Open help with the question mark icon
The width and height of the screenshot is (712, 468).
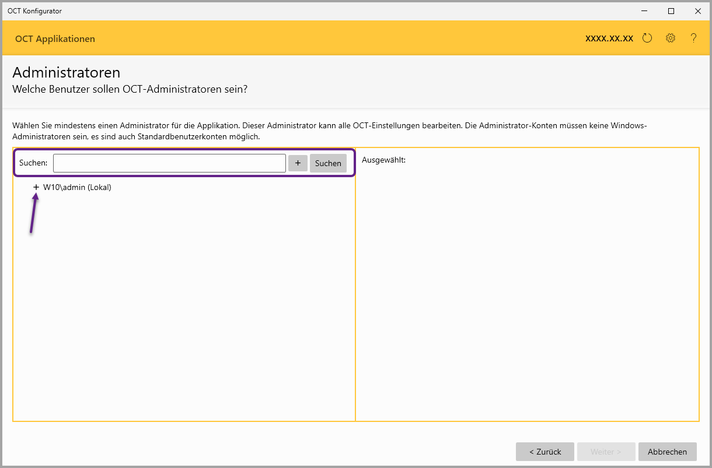[x=693, y=38]
